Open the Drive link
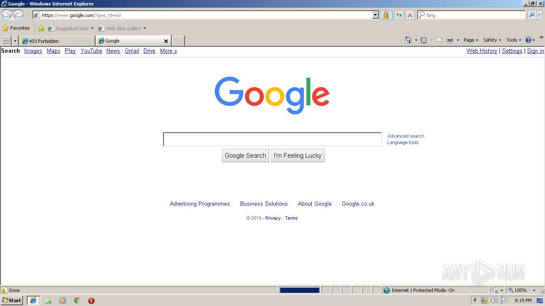 [149, 51]
